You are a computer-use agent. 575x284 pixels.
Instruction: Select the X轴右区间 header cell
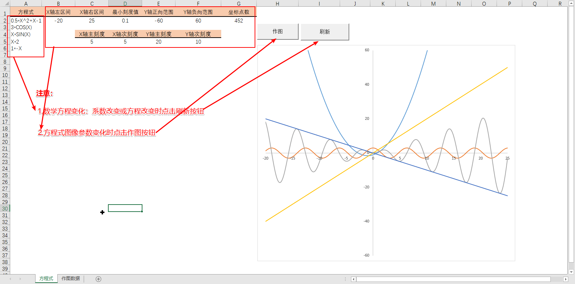pyautogui.click(x=92, y=12)
